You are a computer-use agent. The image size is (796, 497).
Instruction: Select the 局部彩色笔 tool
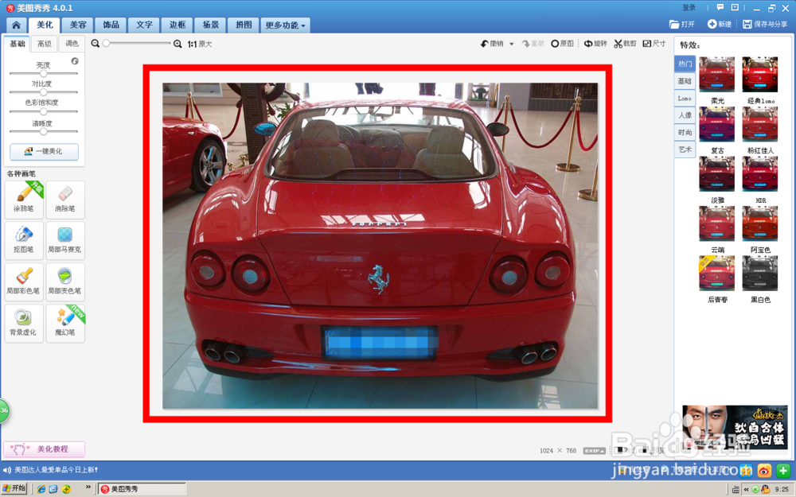(x=23, y=282)
